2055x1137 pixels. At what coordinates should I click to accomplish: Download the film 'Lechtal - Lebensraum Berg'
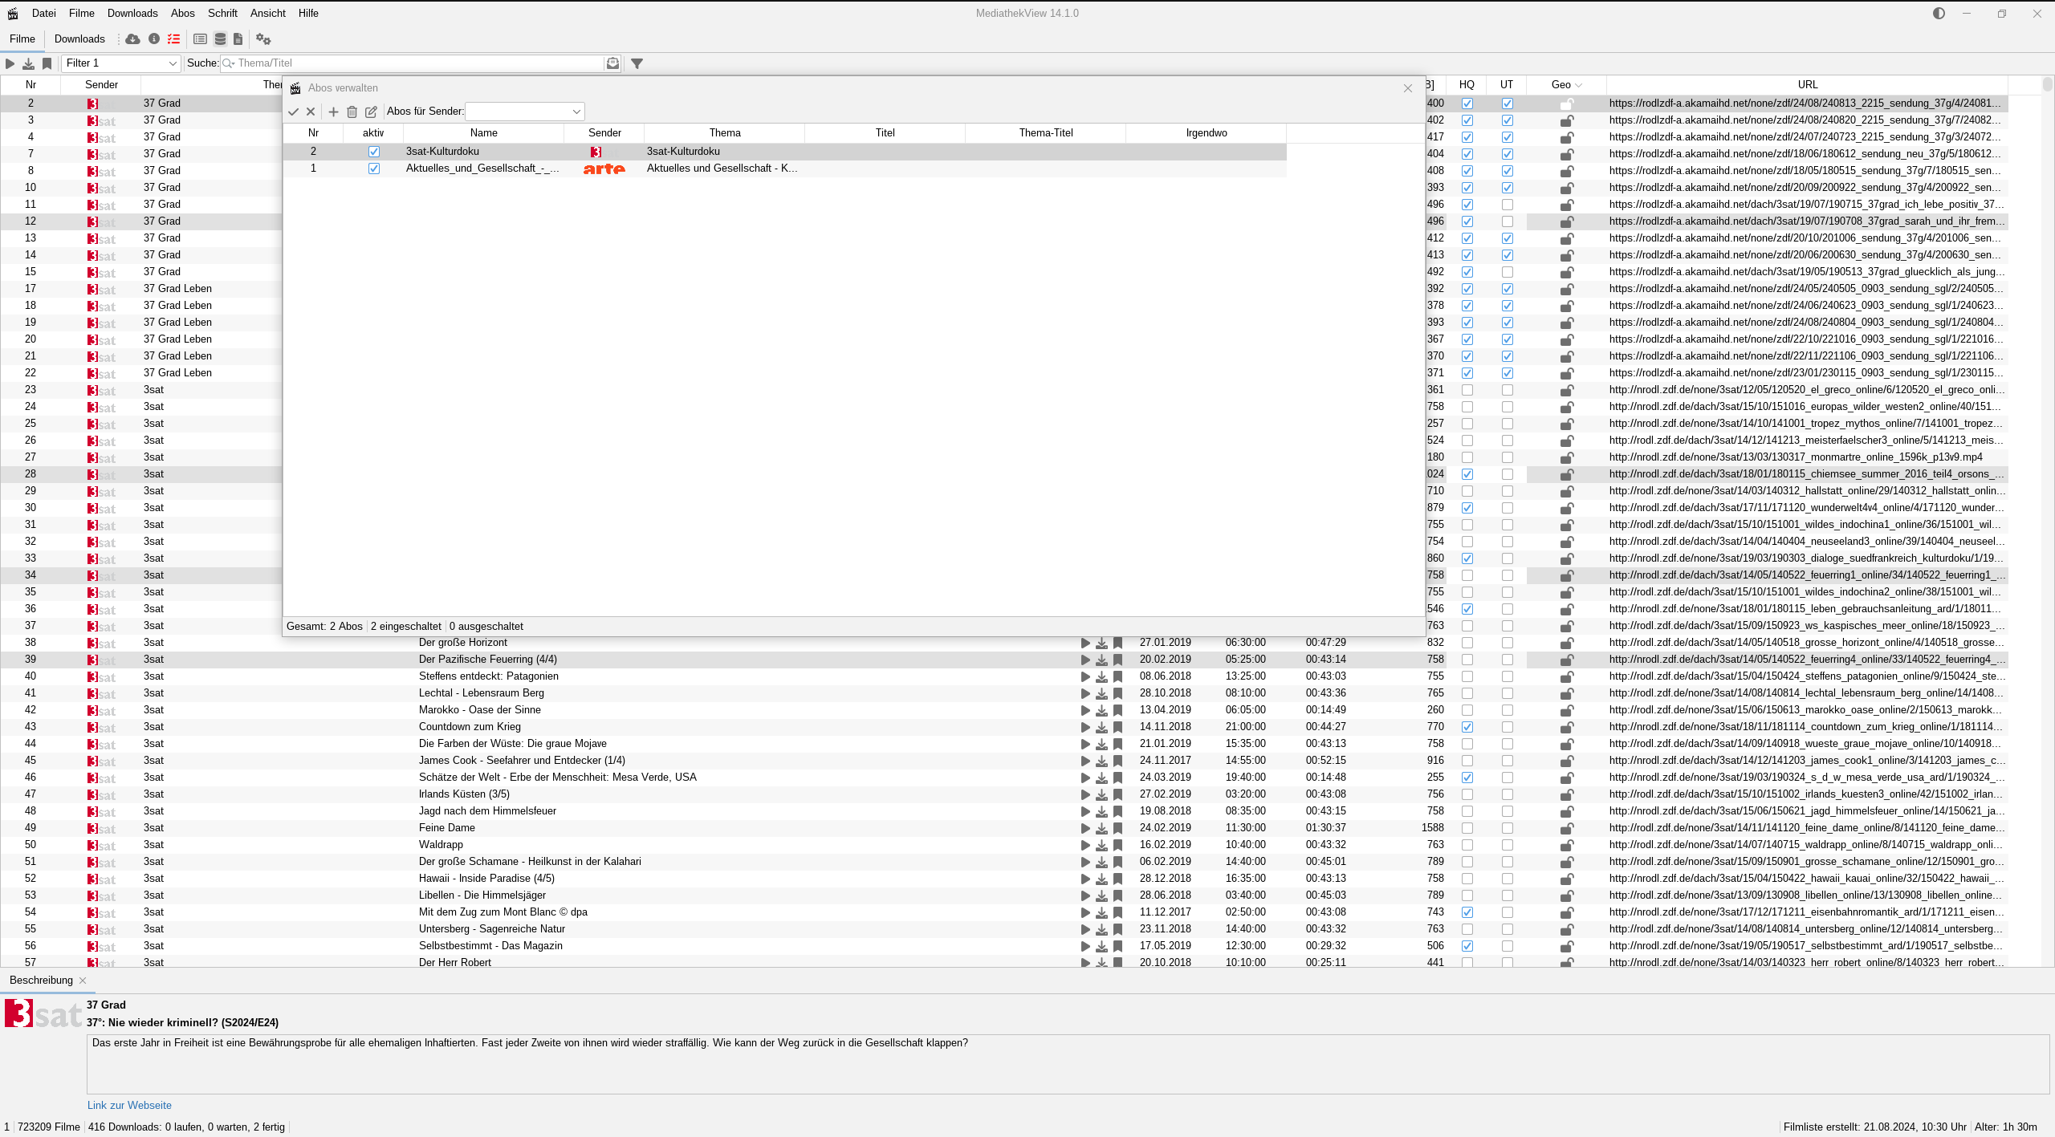(x=1101, y=693)
